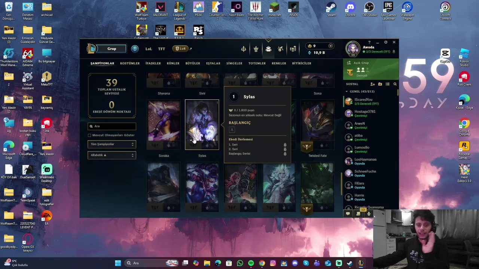Click the friend search magnifier icon
Image resolution: width=479 pixels, height=269 pixels.
pyautogui.click(x=395, y=84)
